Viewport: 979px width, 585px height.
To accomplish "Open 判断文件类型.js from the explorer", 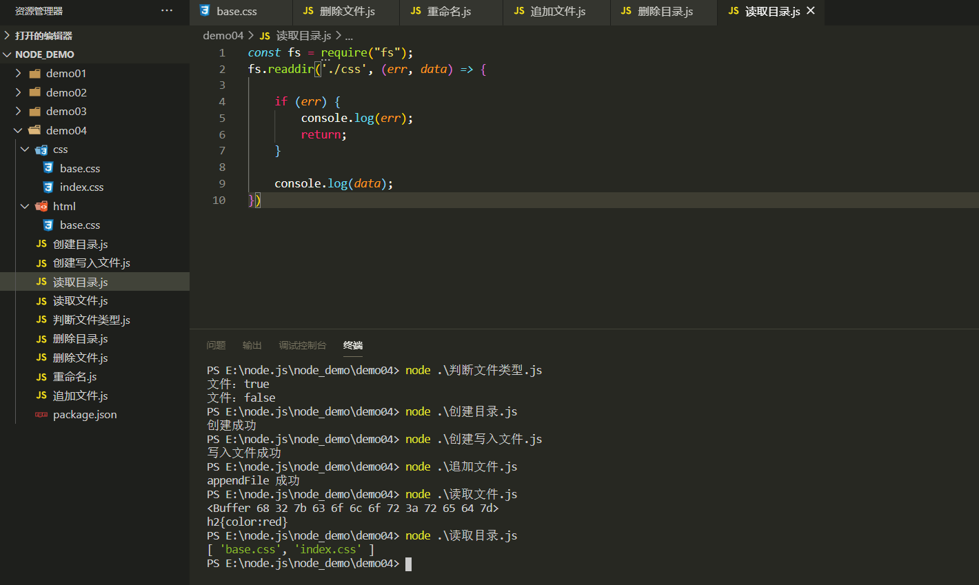I will [x=91, y=320].
